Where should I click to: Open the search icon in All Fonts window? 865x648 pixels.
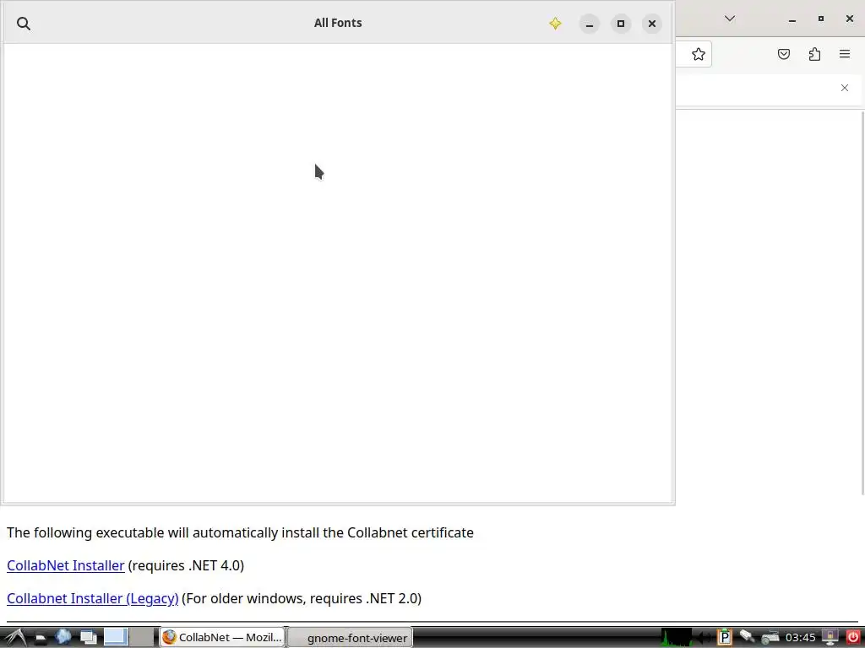(23, 23)
